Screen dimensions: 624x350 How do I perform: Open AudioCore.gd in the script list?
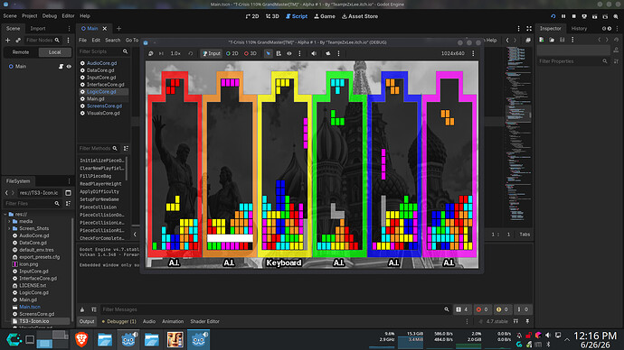(101, 63)
